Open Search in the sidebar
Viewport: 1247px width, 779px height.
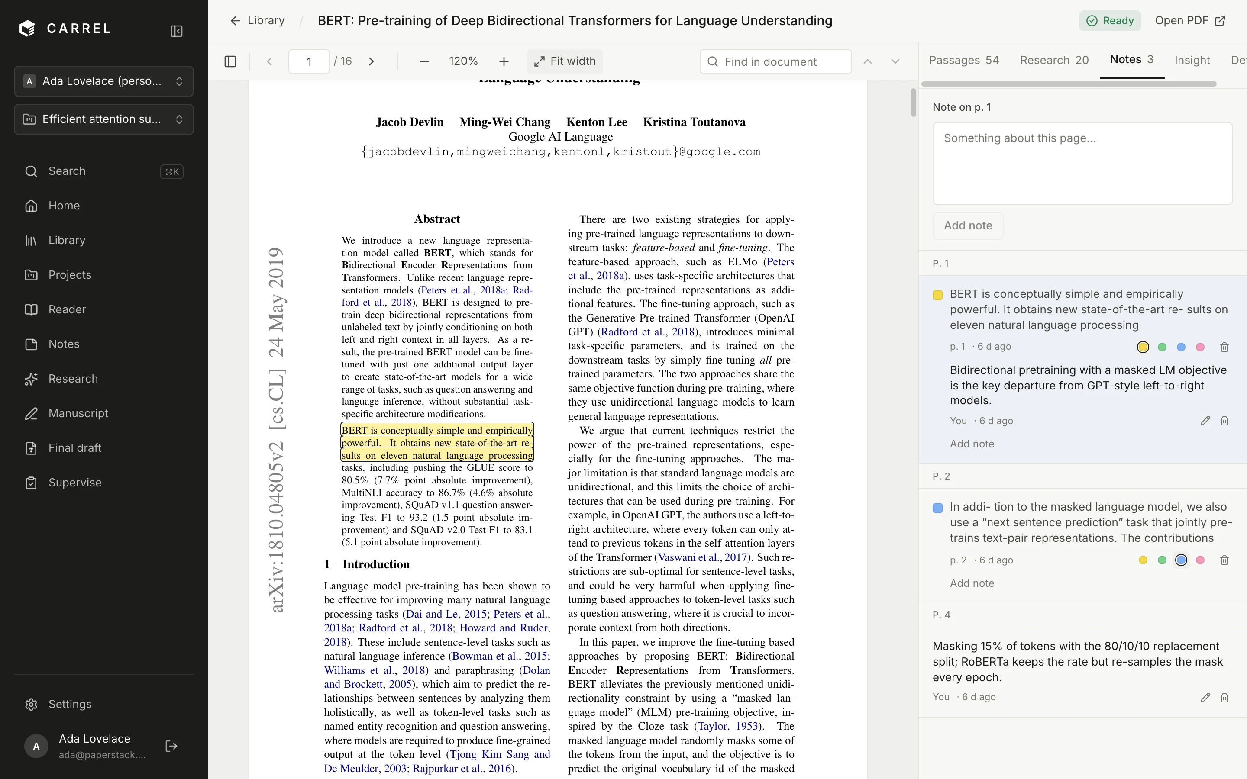coord(103,171)
